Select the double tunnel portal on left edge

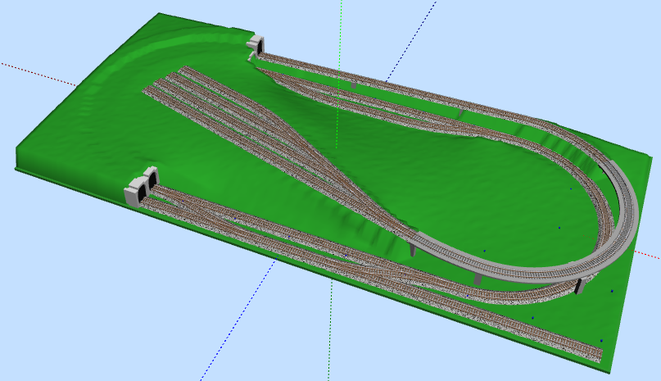[142, 185]
